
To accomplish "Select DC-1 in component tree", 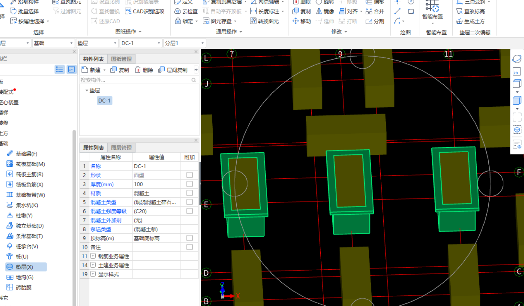I will click(x=104, y=101).
